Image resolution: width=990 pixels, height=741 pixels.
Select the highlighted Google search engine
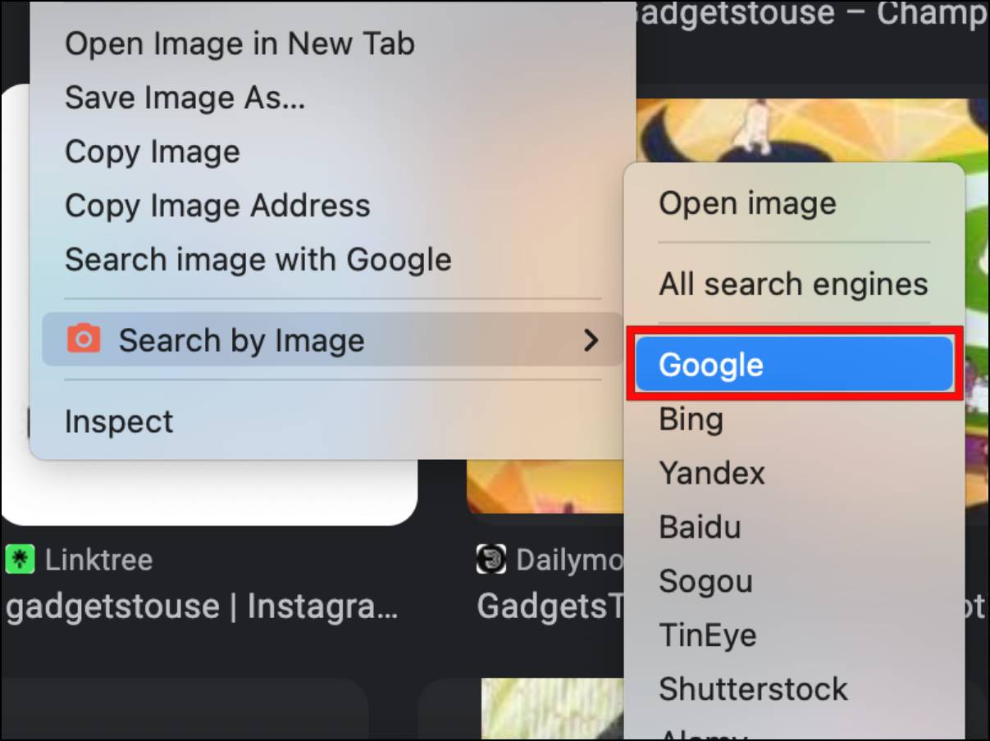click(795, 364)
